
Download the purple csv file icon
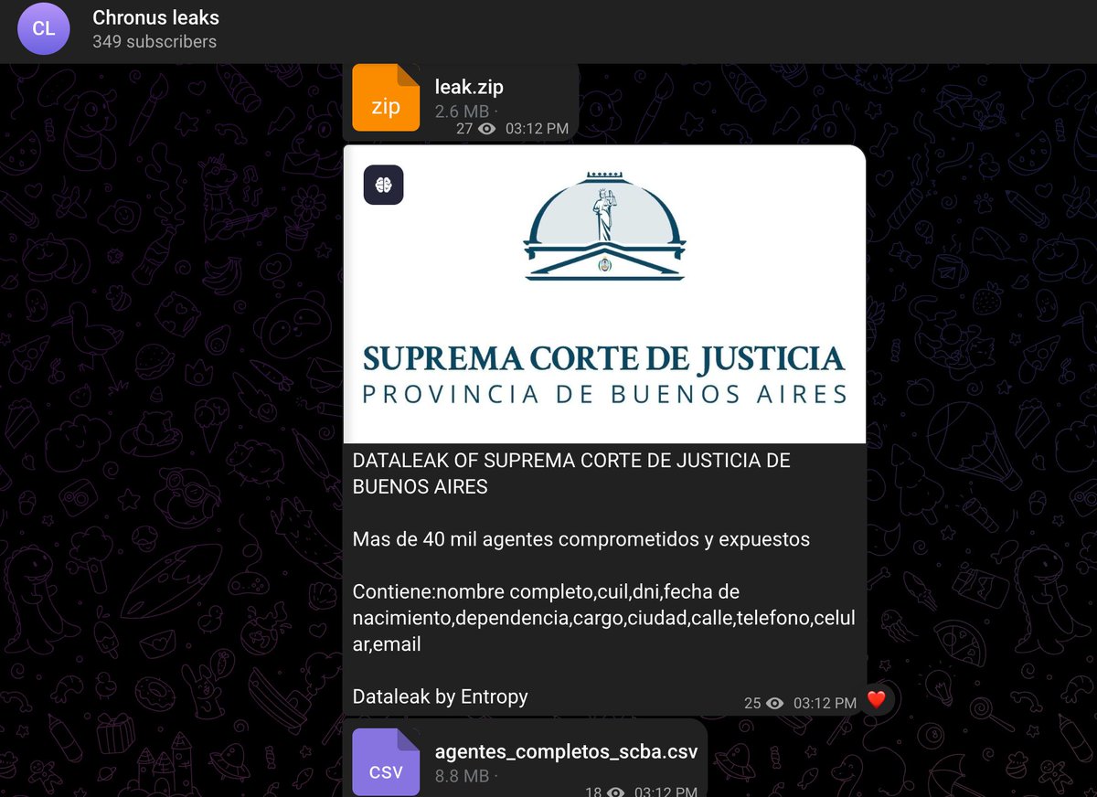coord(386,762)
